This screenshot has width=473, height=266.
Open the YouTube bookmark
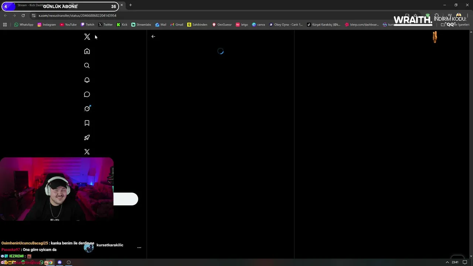tap(68, 25)
